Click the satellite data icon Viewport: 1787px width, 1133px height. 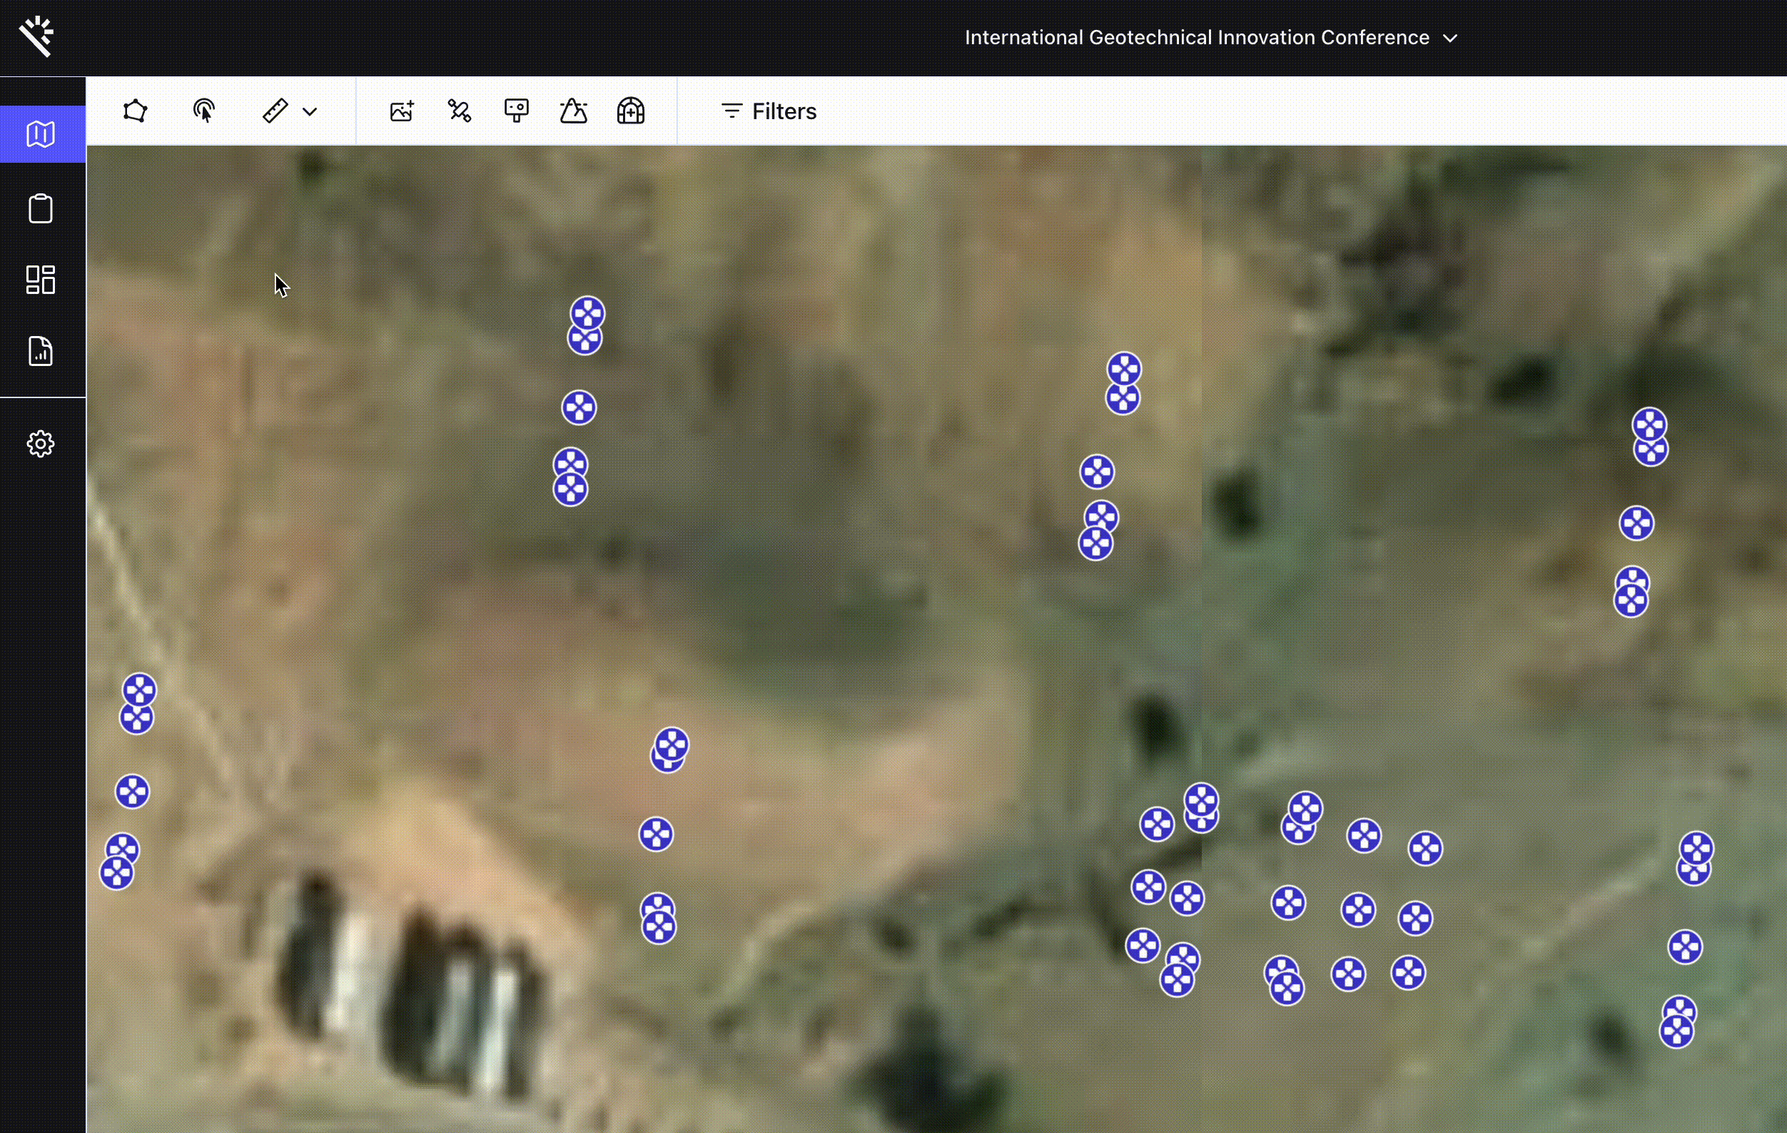(460, 111)
